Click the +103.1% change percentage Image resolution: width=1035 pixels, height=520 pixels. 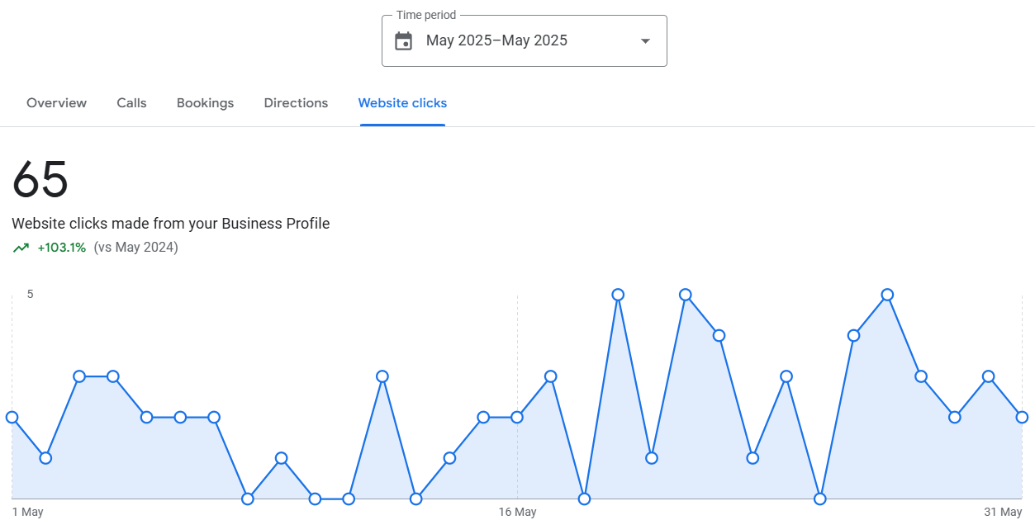tap(62, 248)
